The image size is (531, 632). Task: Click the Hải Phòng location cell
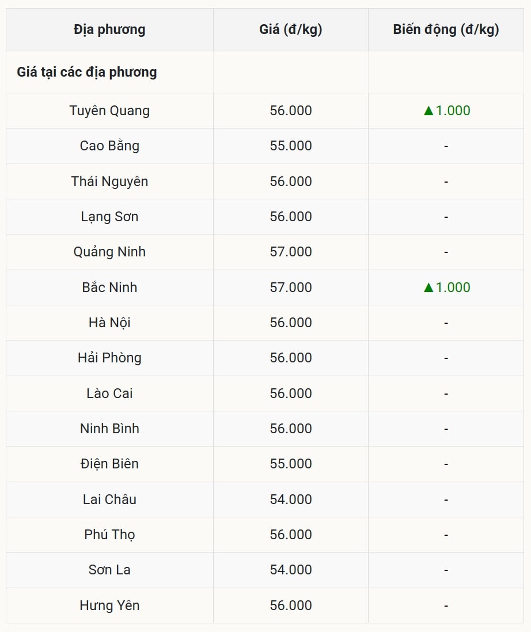coord(109,358)
